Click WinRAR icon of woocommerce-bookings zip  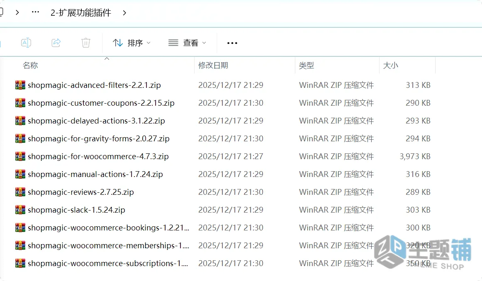[x=20, y=228]
